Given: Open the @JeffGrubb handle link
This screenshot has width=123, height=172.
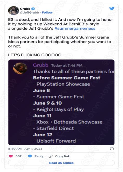Looking at the screenshot, I should [29, 12].
